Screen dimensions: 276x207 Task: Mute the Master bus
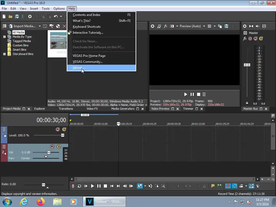pyautogui.click(x=256, y=38)
